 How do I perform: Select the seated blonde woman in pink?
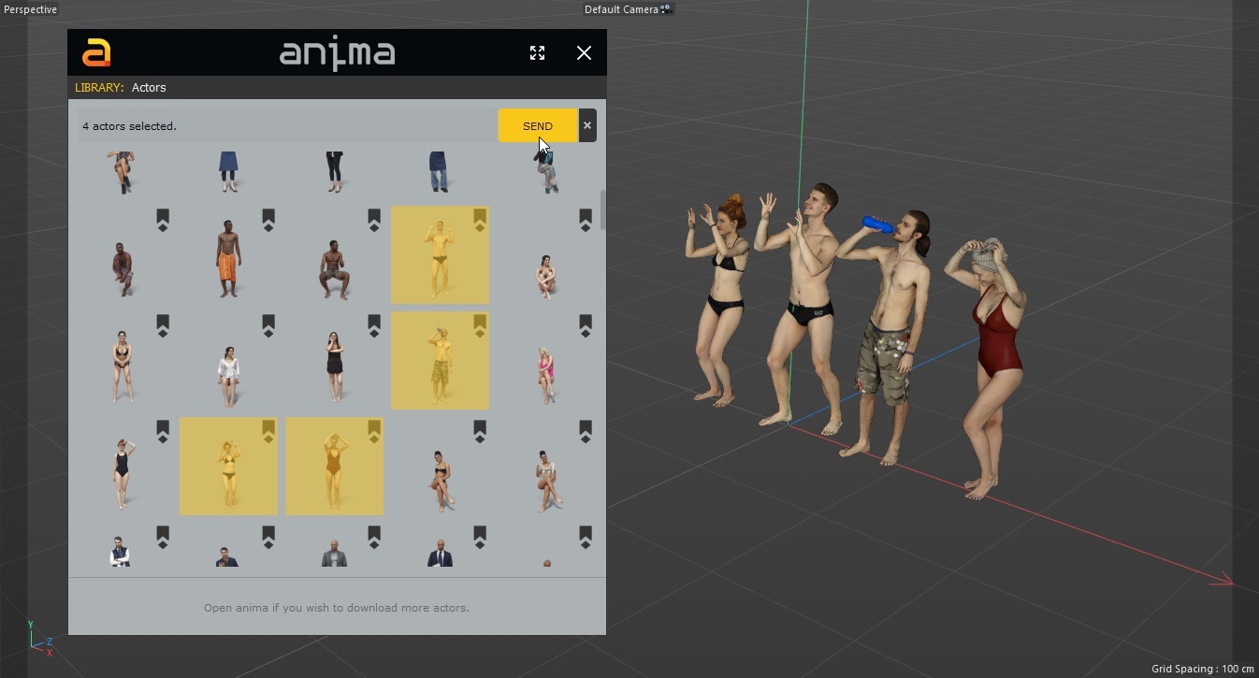pos(545,375)
